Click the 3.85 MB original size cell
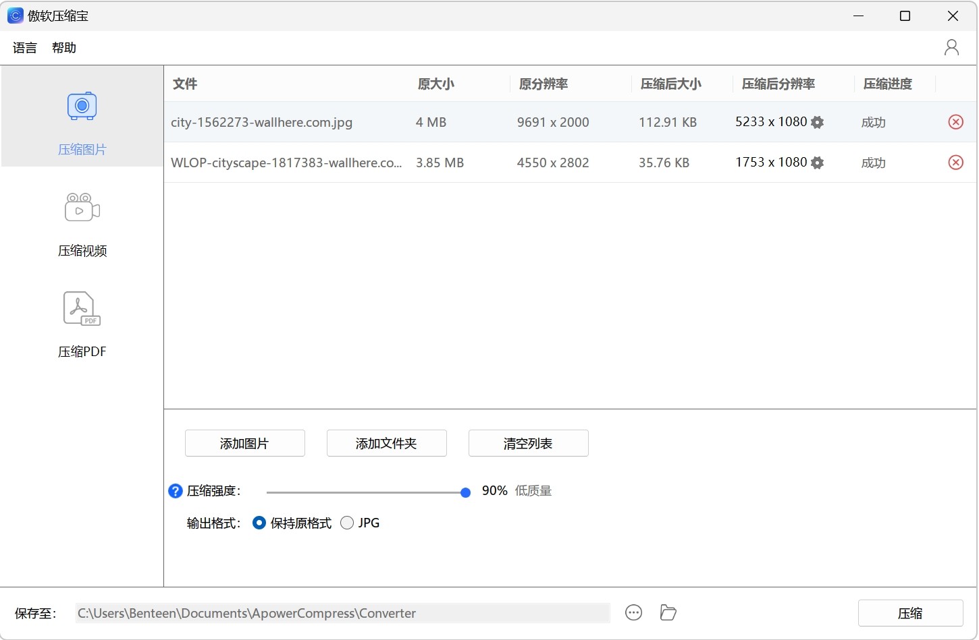The height and width of the screenshot is (640, 979). tap(440, 163)
